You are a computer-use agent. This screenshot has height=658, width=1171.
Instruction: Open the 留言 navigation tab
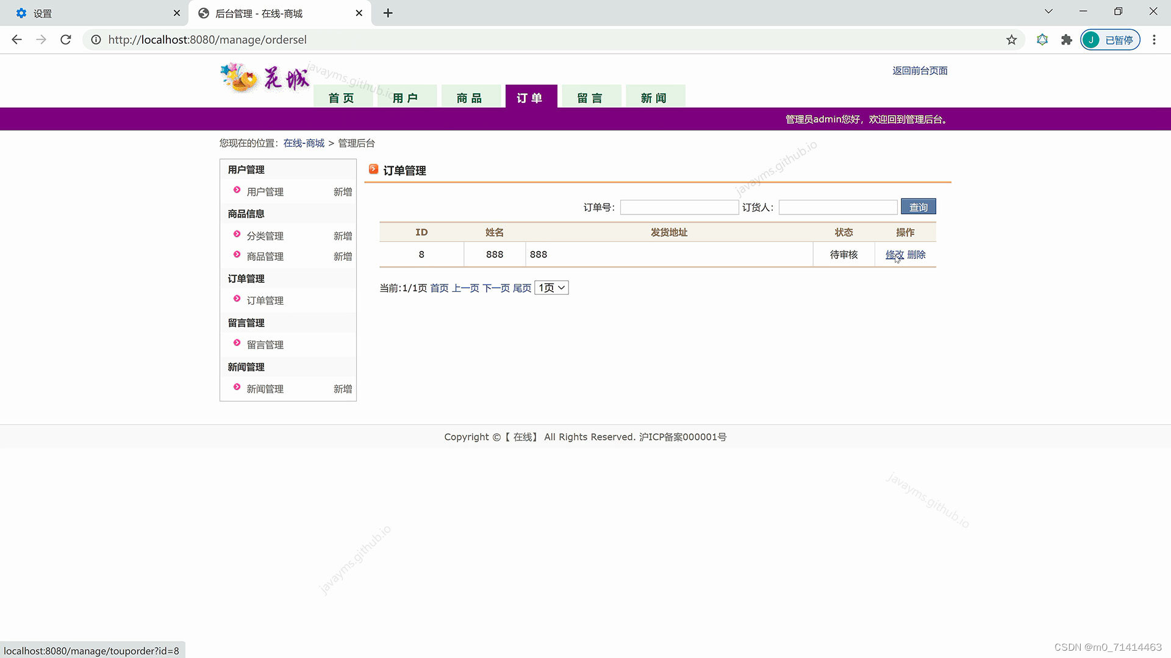pos(590,97)
